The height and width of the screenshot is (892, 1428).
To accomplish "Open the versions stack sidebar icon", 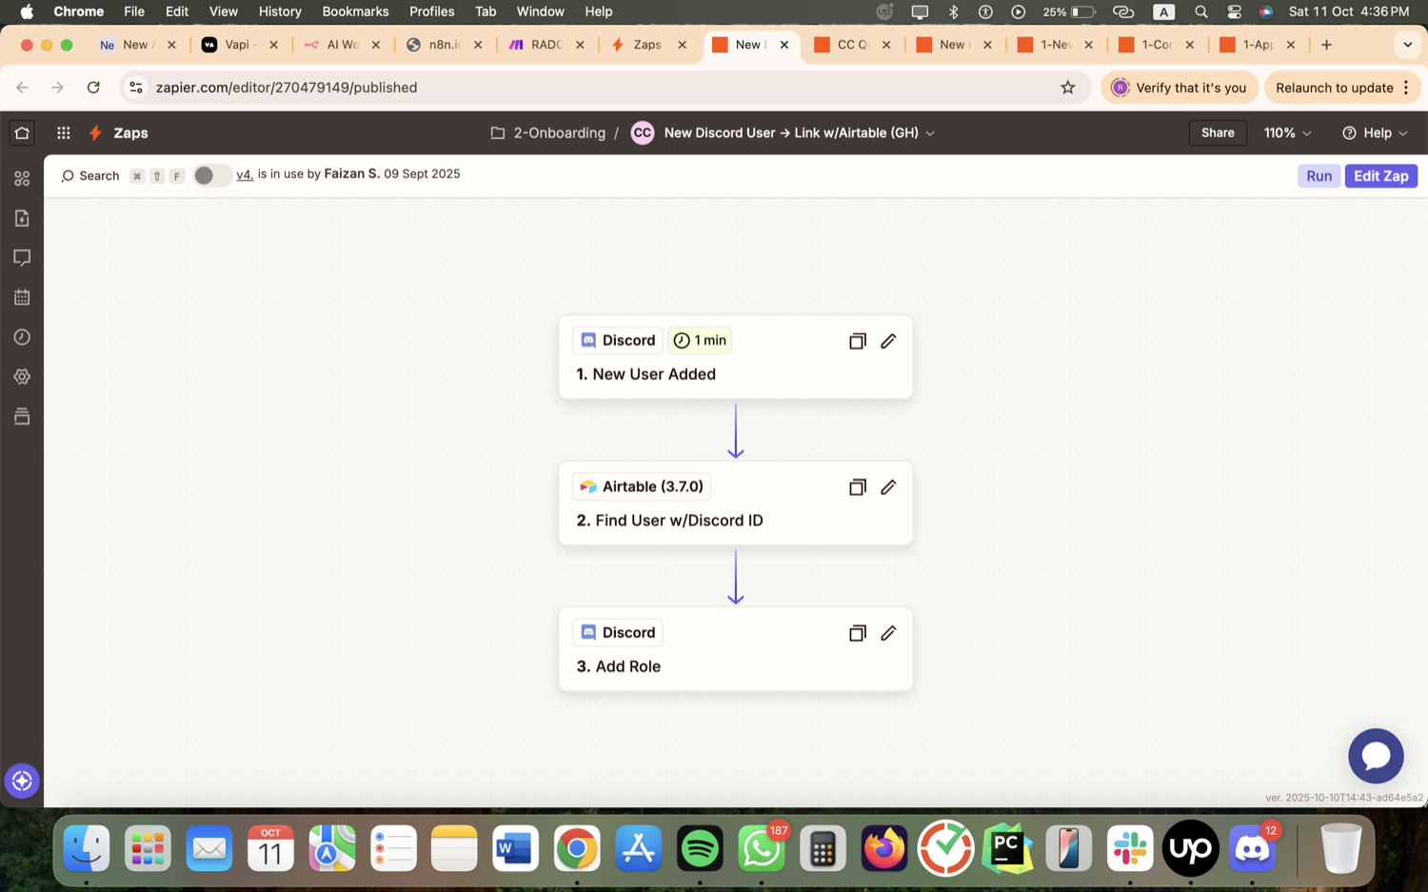I will [x=22, y=416].
